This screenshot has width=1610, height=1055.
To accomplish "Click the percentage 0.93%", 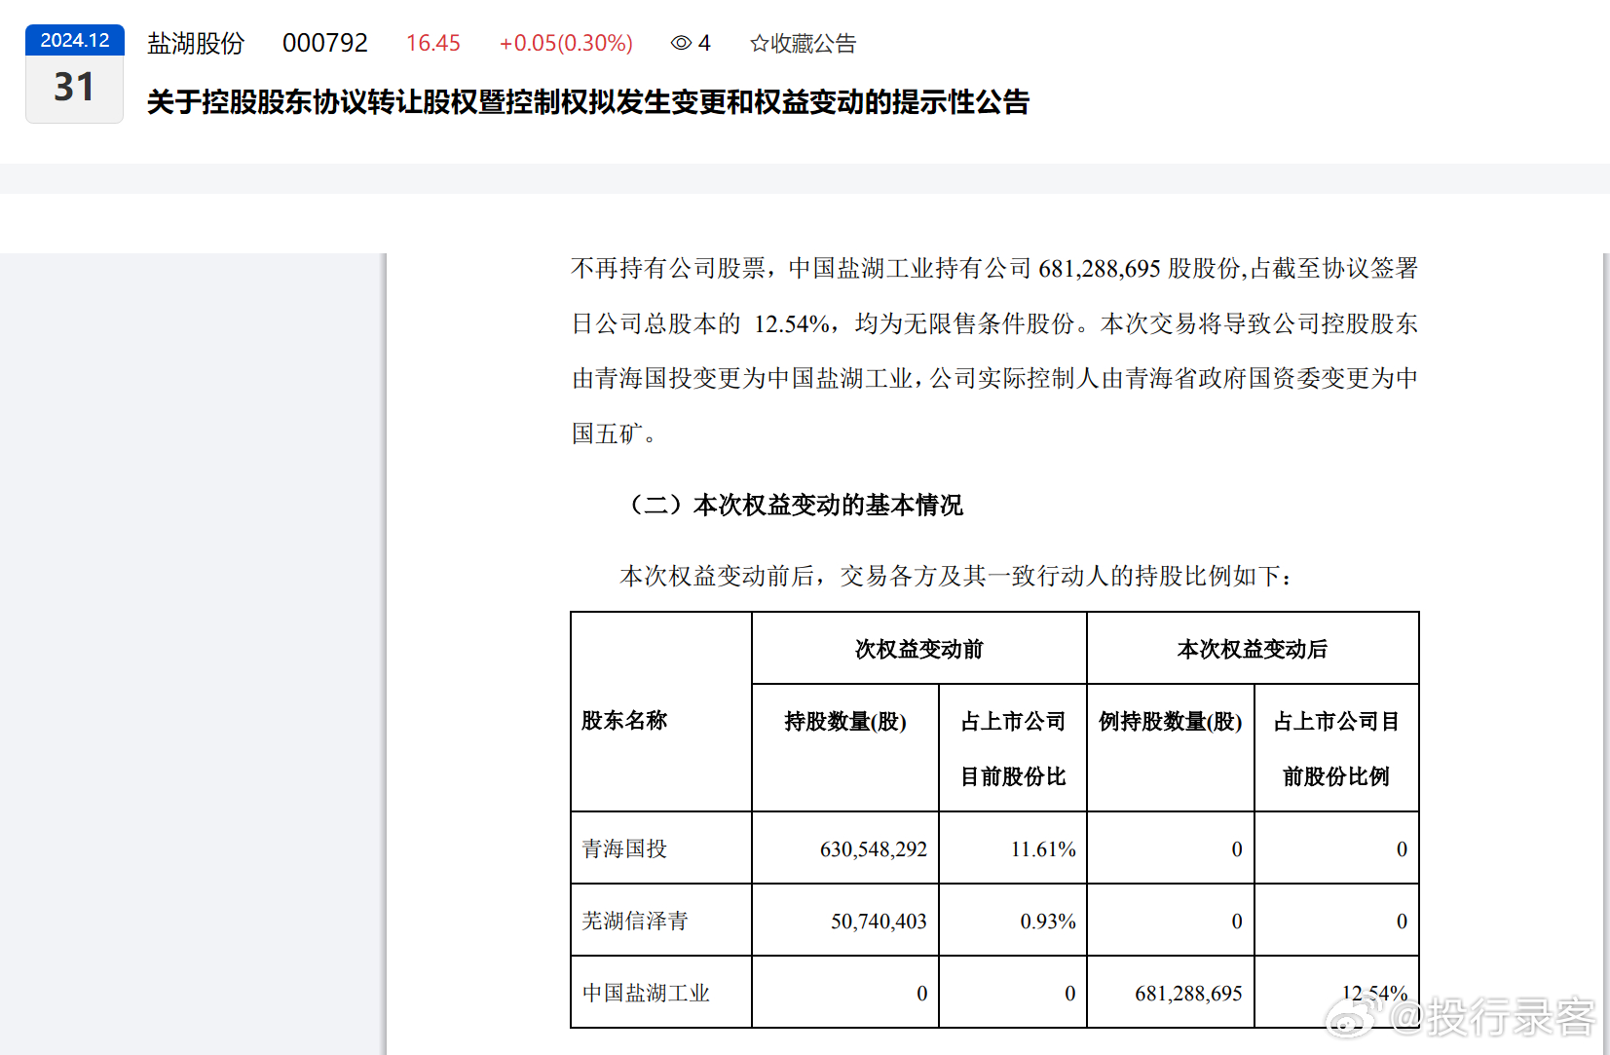I will (1048, 922).
